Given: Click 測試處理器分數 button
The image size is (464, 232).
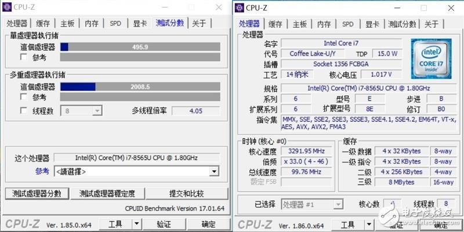Looking at the screenshot, I should pos(37,194).
